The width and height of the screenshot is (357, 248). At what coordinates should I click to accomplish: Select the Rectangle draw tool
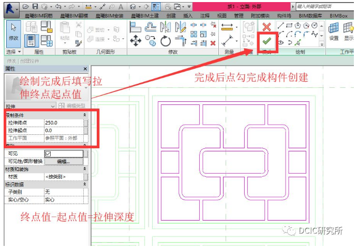point(289,25)
